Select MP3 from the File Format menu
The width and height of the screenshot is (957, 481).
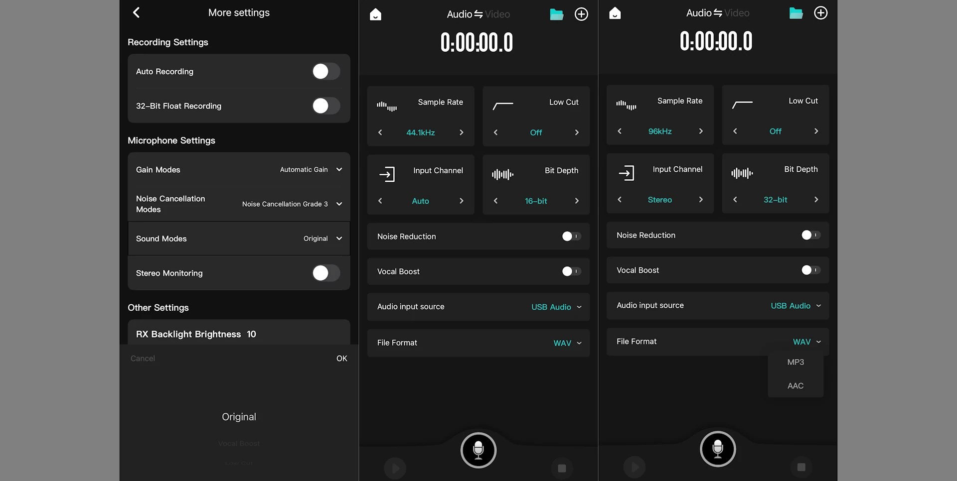pos(795,362)
